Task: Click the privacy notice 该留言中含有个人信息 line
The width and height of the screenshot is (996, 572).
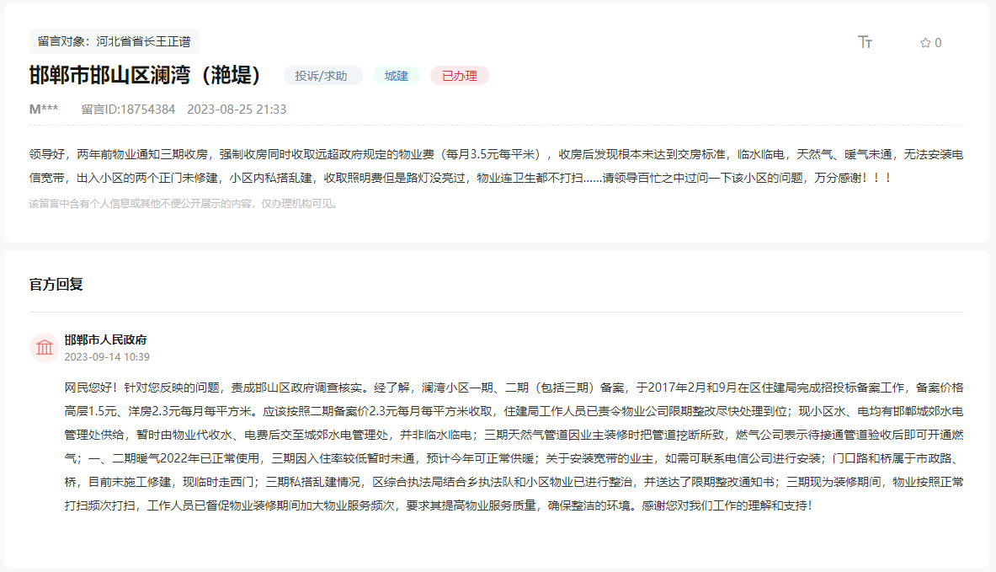Action: (184, 203)
